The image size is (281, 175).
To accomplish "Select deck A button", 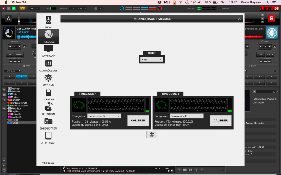I will point(8,19).
